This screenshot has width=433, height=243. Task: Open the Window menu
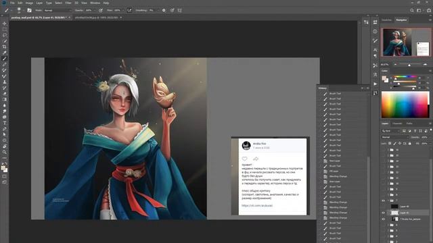click(x=95, y=3)
